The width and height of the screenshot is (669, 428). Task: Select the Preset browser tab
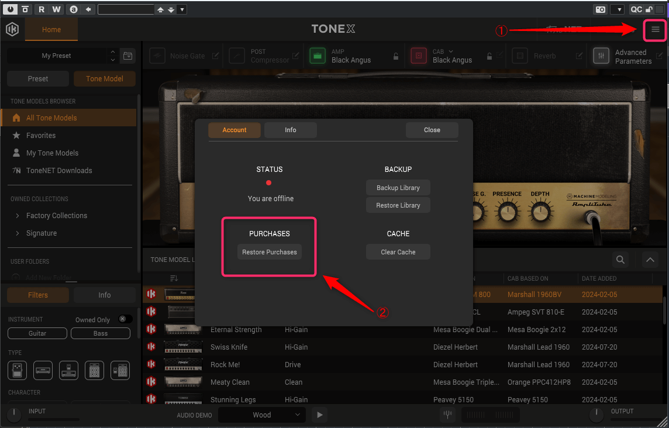pyautogui.click(x=38, y=78)
